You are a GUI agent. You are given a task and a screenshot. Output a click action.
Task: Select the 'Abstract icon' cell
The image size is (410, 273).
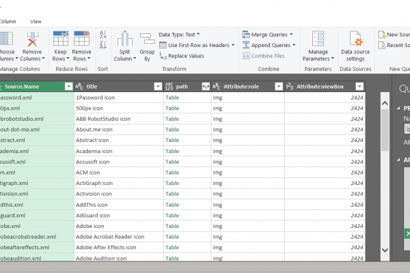(x=119, y=141)
